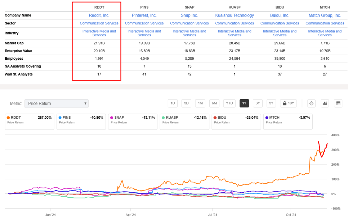Click the 21.91B market cap value
Viewport: 348px width, 220px height.
point(99,43)
